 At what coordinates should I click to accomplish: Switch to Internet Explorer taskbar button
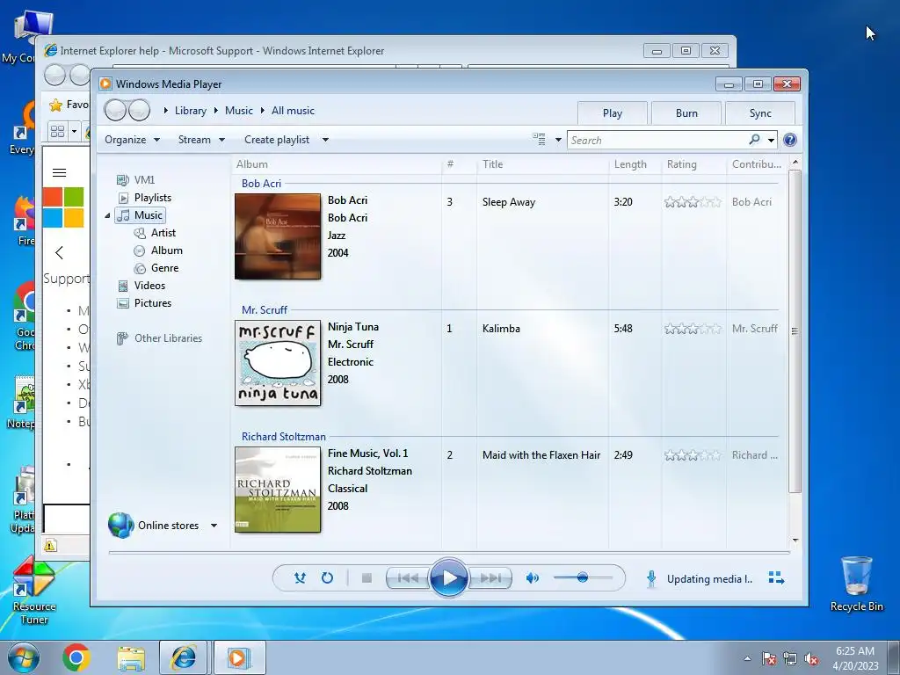pos(184,657)
